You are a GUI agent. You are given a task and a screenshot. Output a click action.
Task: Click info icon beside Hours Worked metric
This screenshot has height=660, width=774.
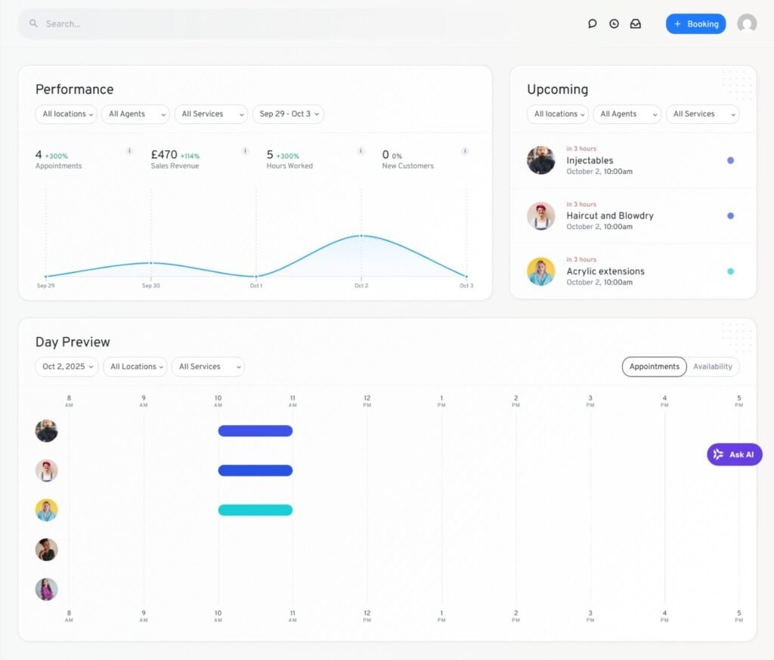coord(361,151)
